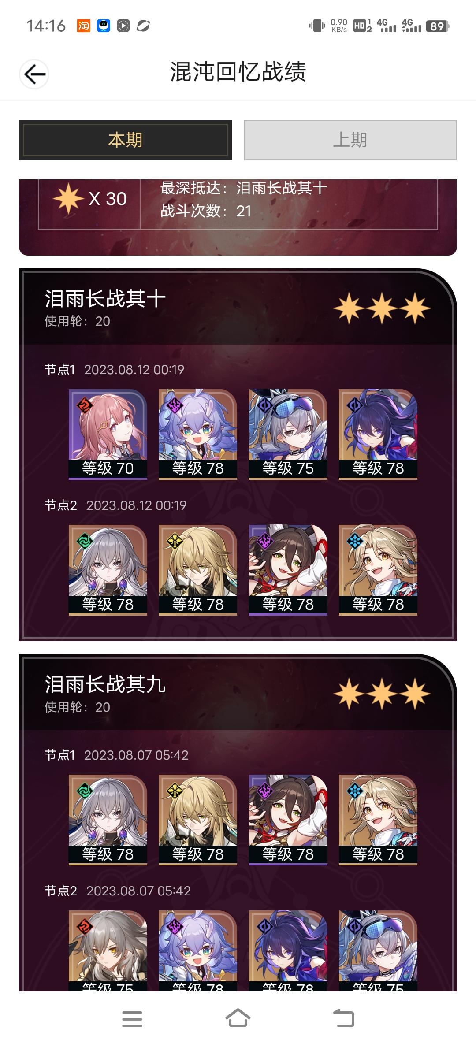476x1047 pixels.
Task: Tap the Android back navigation icon
Action: pyautogui.click(x=344, y=1018)
